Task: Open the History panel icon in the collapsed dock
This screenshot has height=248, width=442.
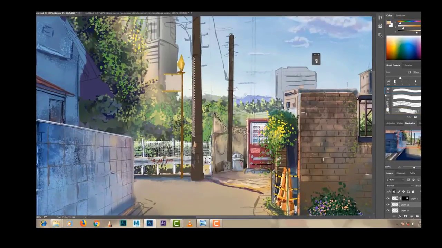Action: point(380,18)
